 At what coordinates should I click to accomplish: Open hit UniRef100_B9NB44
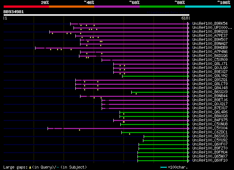click(210, 96)
